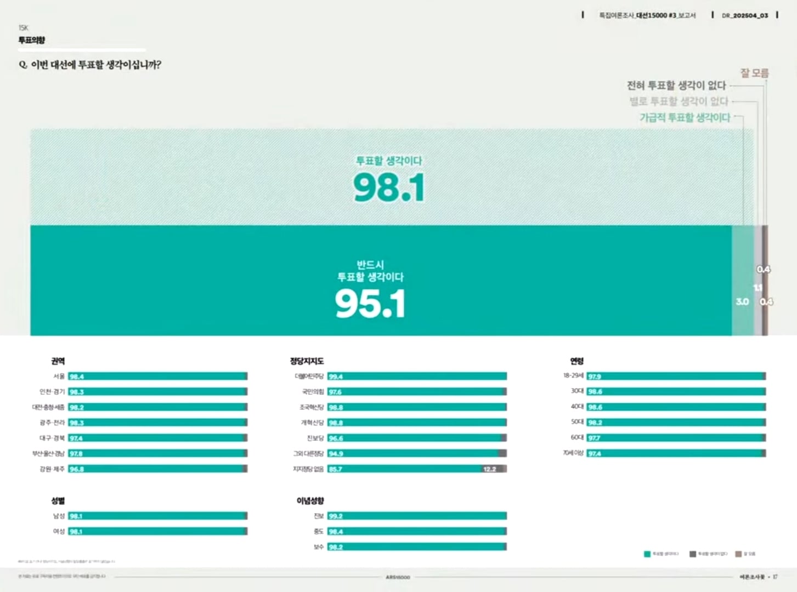Click the '1.1' value in the main bar
The width and height of the screenshot is (797, 592).
[x=758, y=288]
